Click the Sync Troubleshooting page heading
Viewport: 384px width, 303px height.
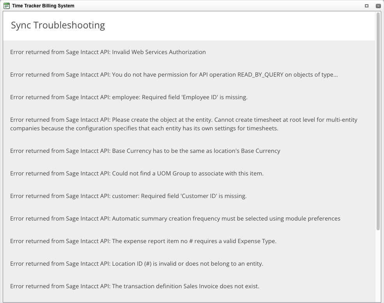[58, 25]
